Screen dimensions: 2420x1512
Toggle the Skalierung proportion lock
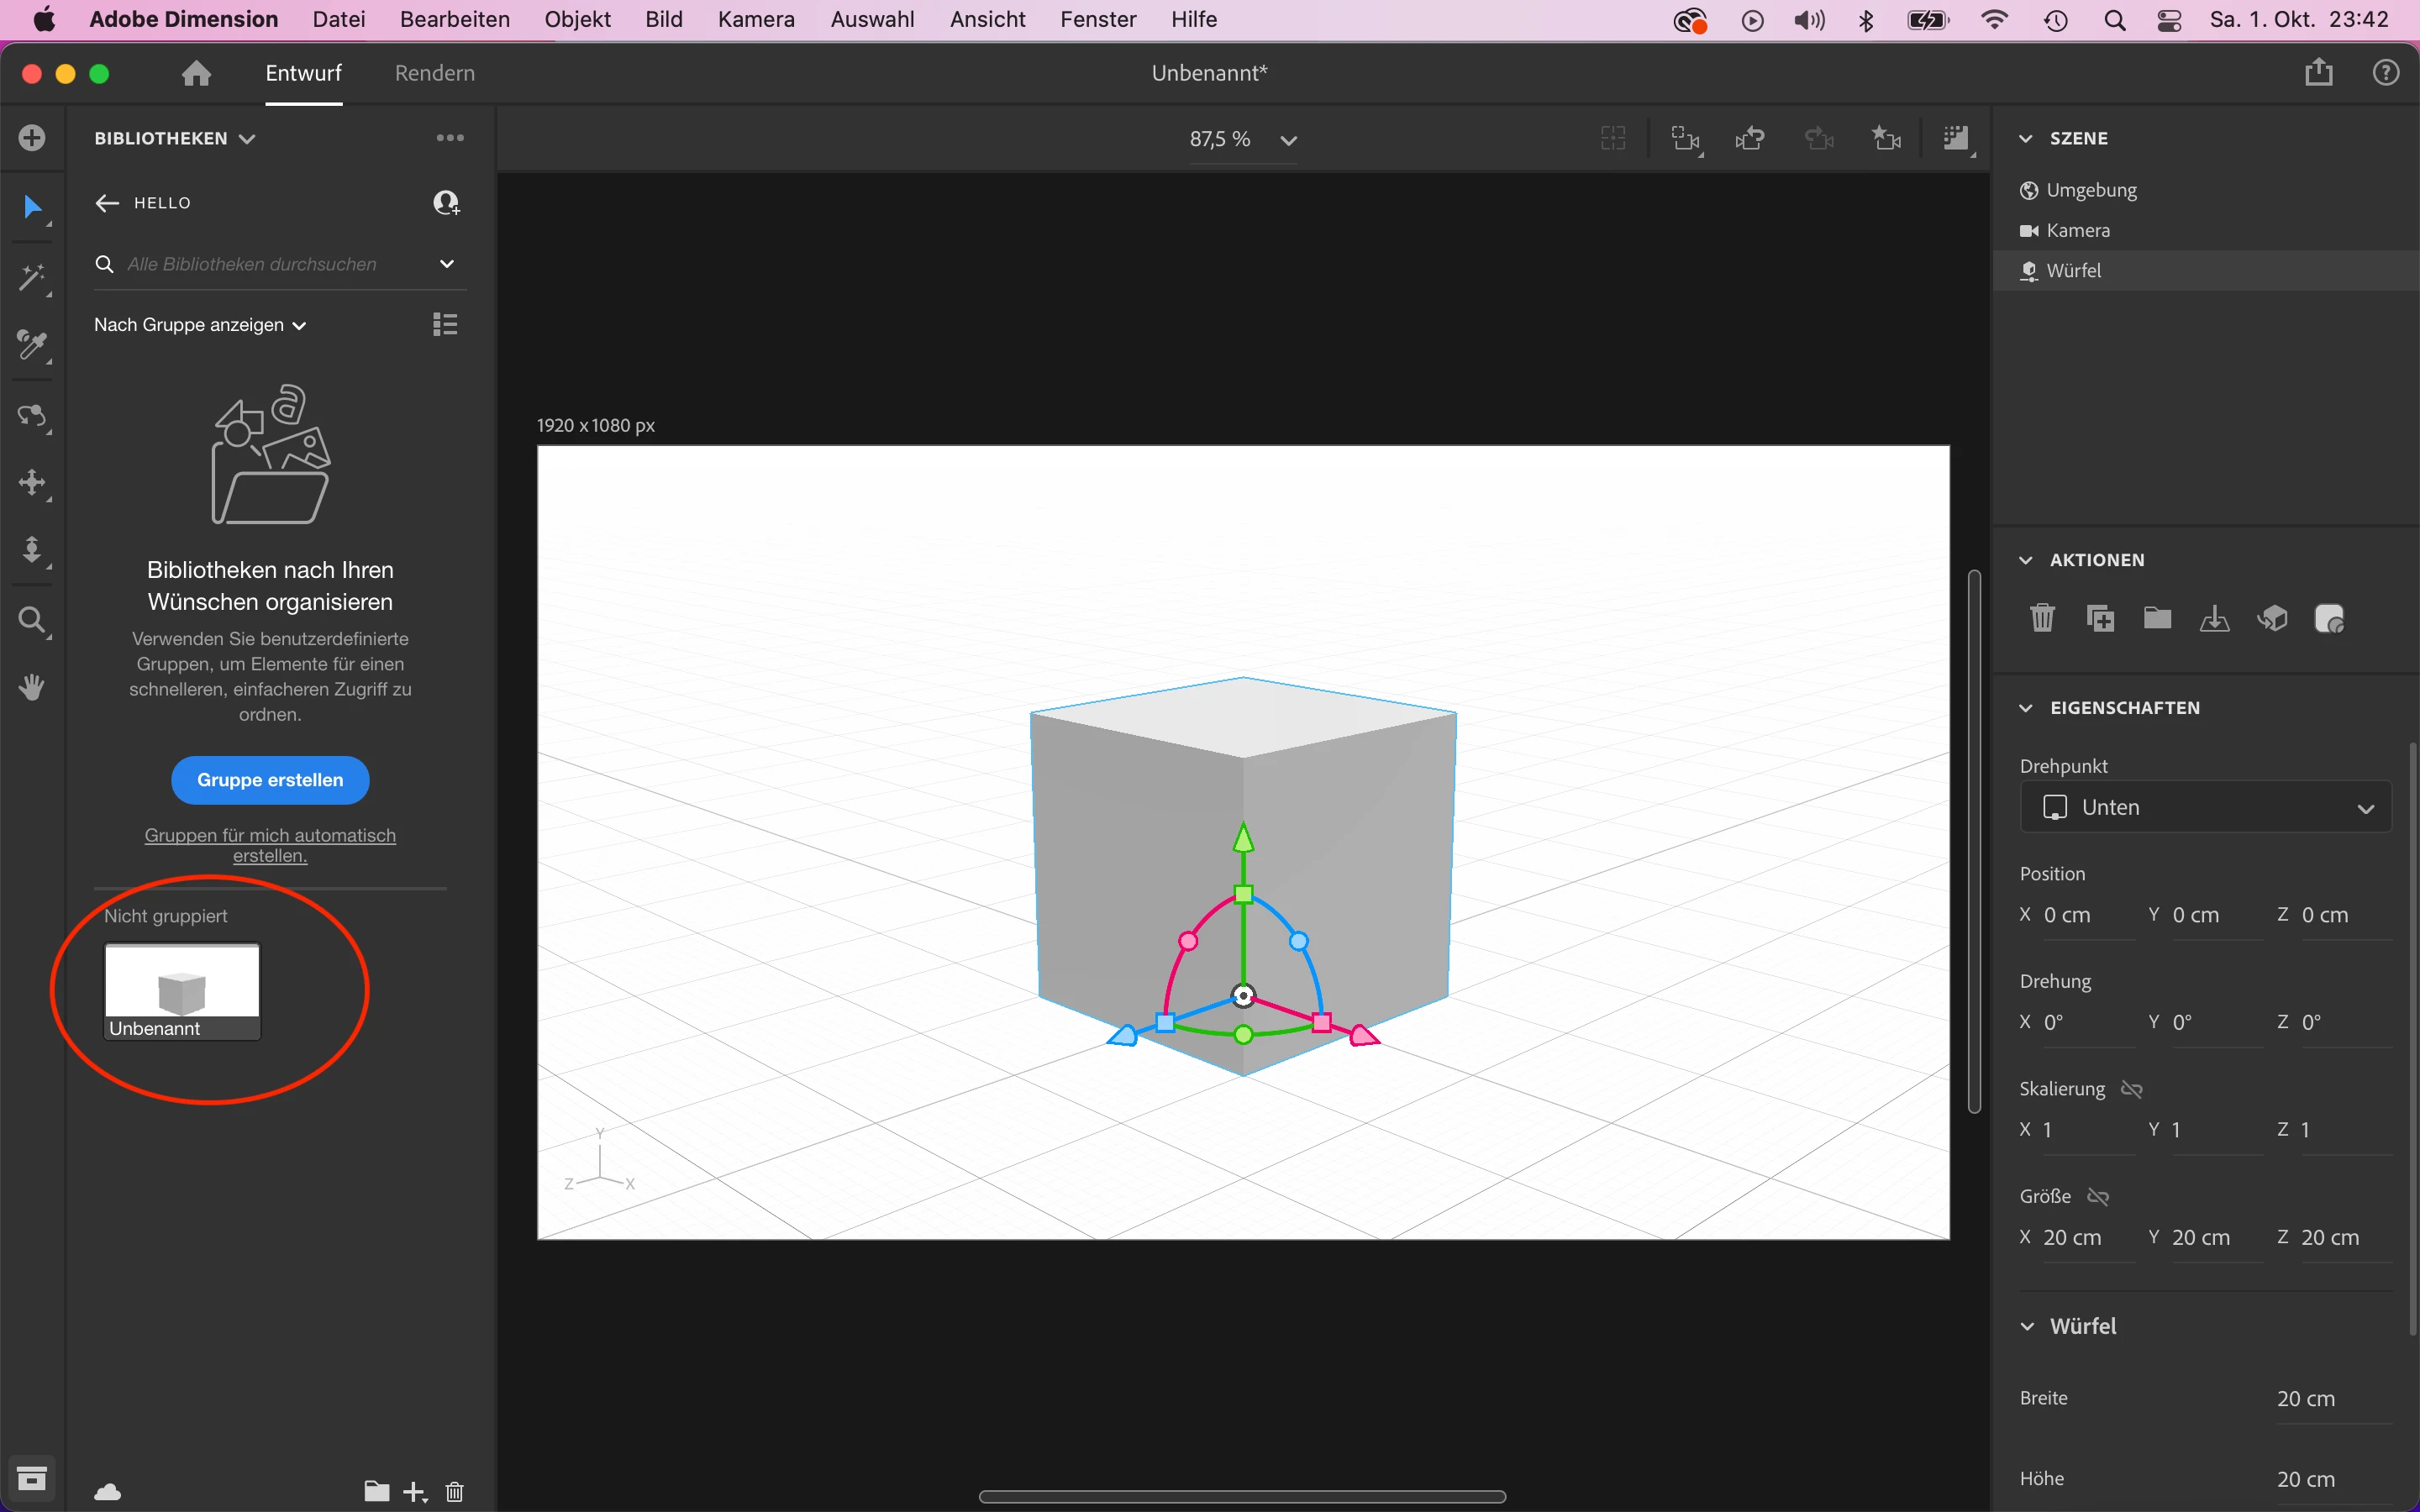pos(2132,1089)
